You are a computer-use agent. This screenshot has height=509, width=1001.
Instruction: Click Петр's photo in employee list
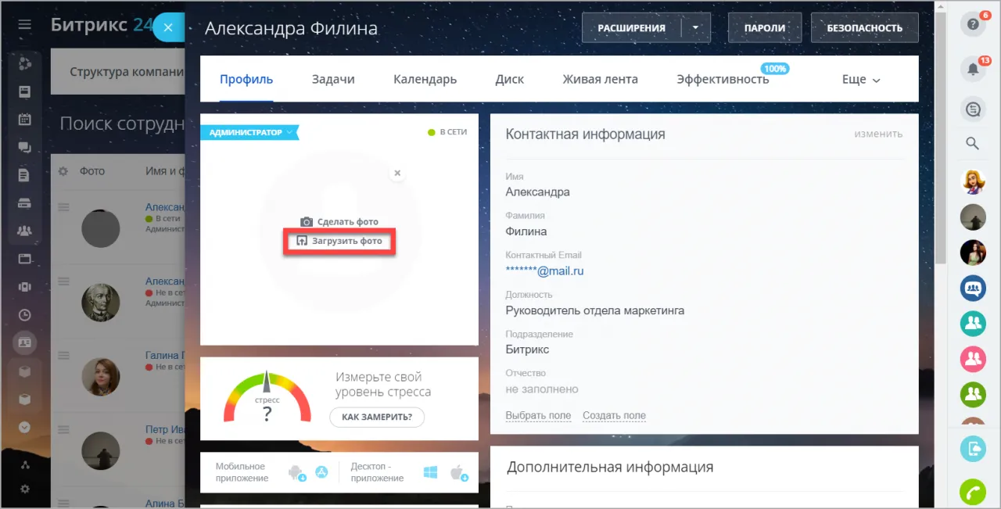101,451
